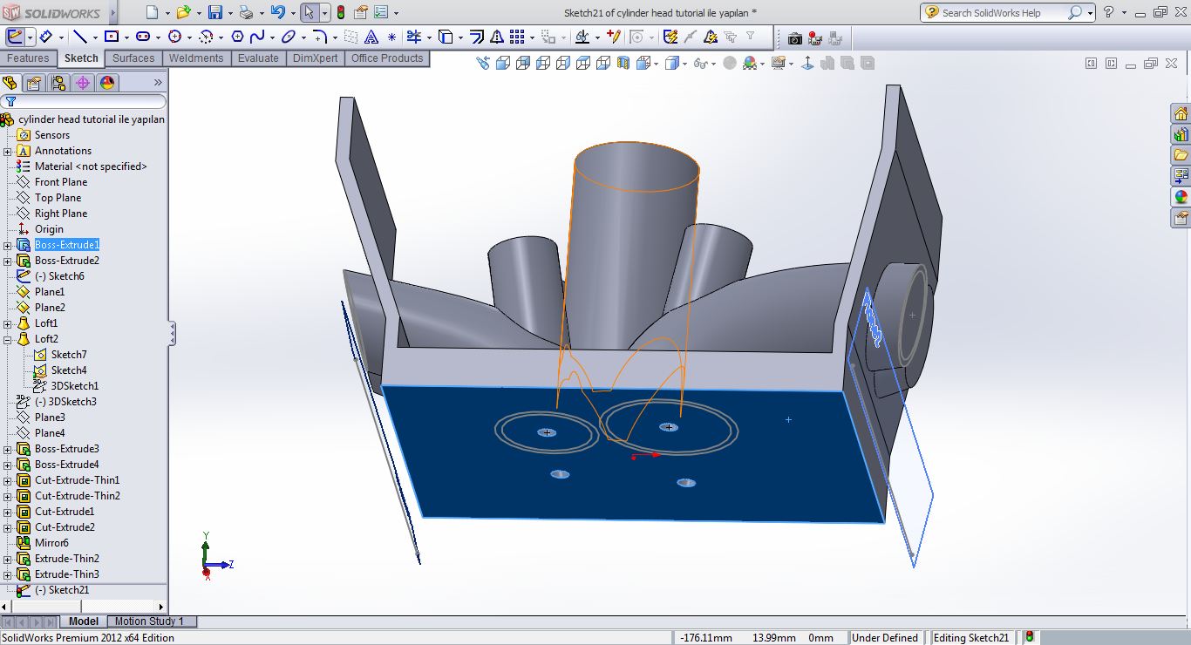Click the Smart Dimension tool
The width and height of the screenshot is (1191, 645).
[44, 37]
